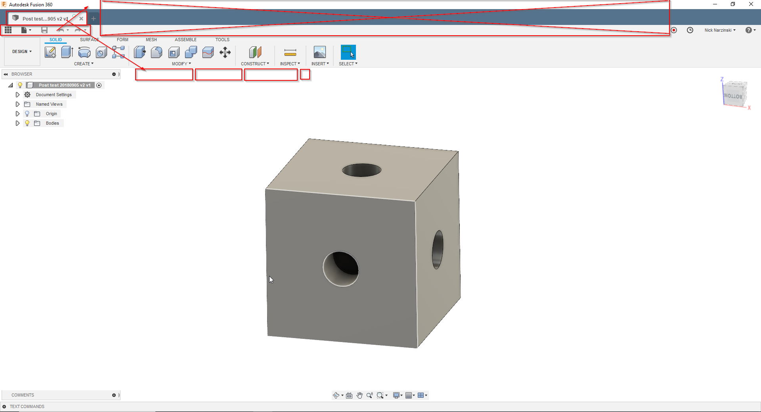Image resolution: width=761 pixels, height=412 pixels.
Task: Select the Pan tool in navigation bar
Action: 359,395
